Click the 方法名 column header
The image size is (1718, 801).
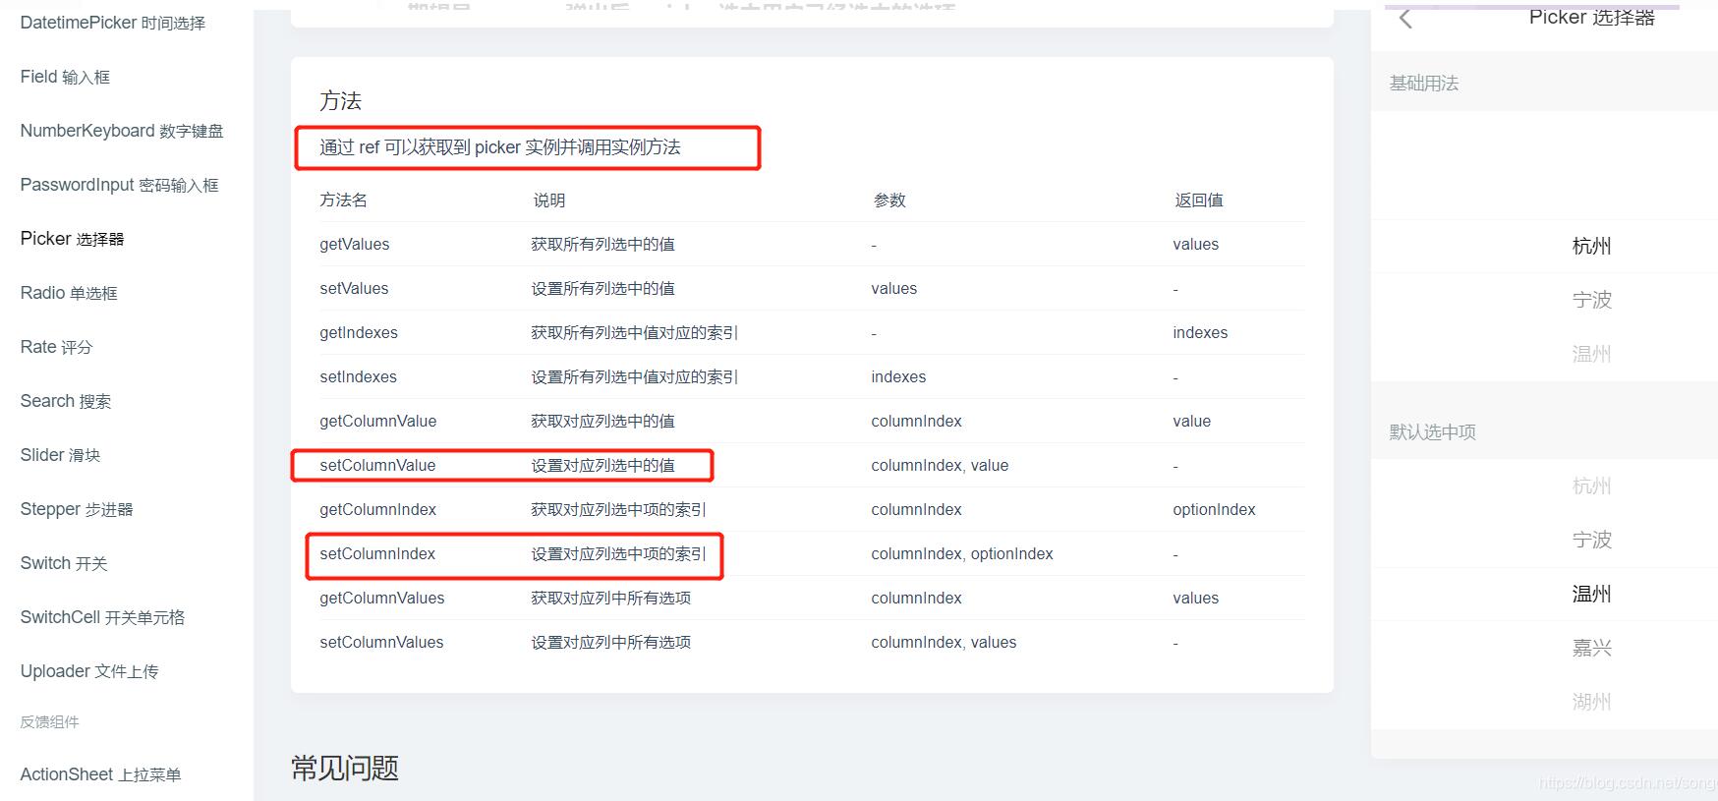(343, 200)
